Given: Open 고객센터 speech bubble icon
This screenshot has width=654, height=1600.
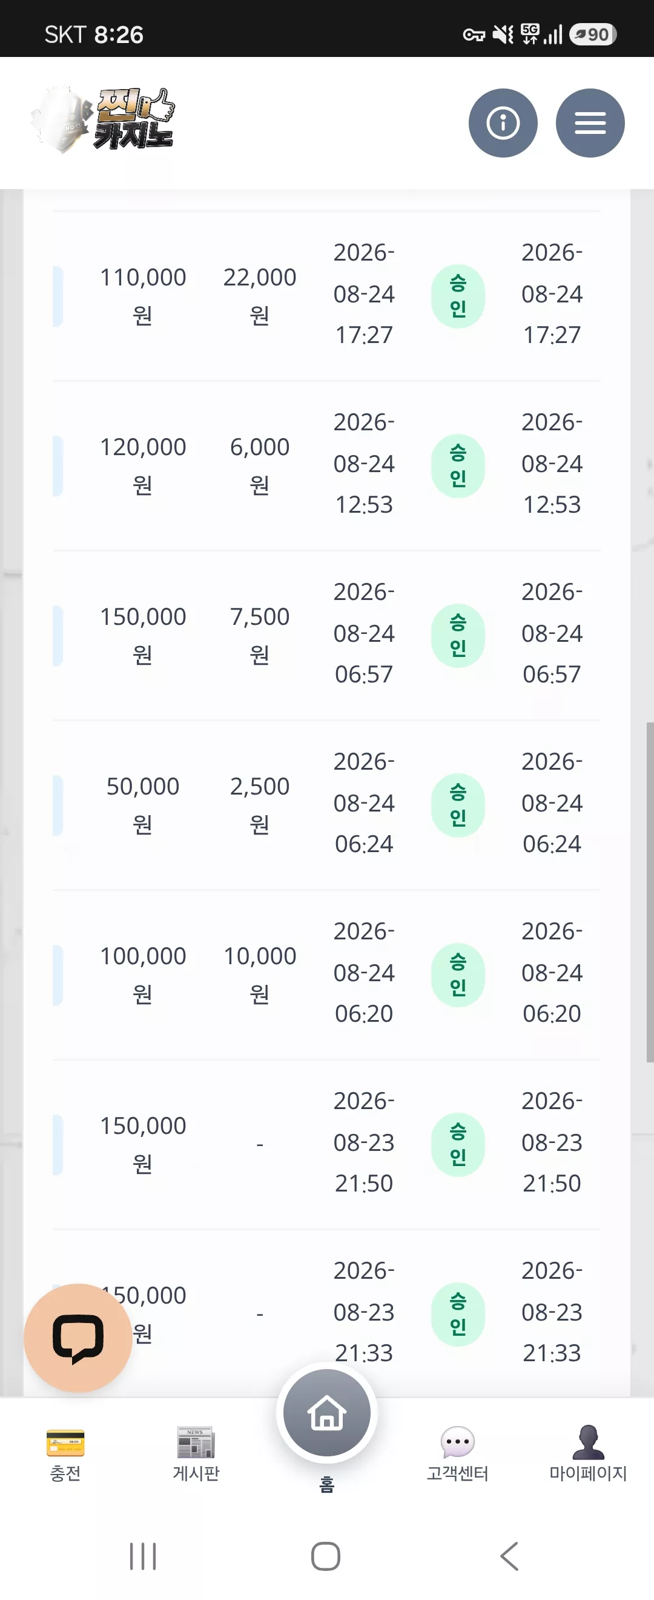Looking at the screenshot, I should 457,1442.
